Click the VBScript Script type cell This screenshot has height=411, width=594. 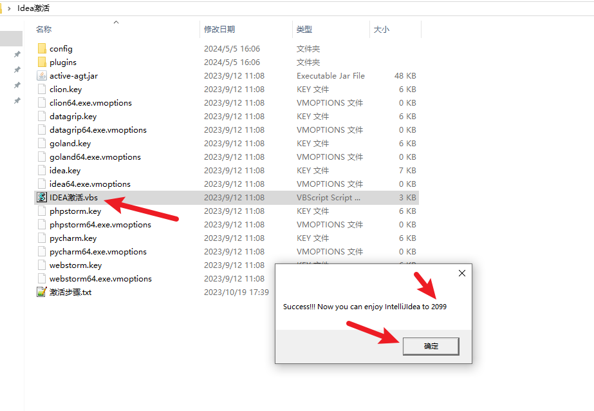tap(328, 198)
